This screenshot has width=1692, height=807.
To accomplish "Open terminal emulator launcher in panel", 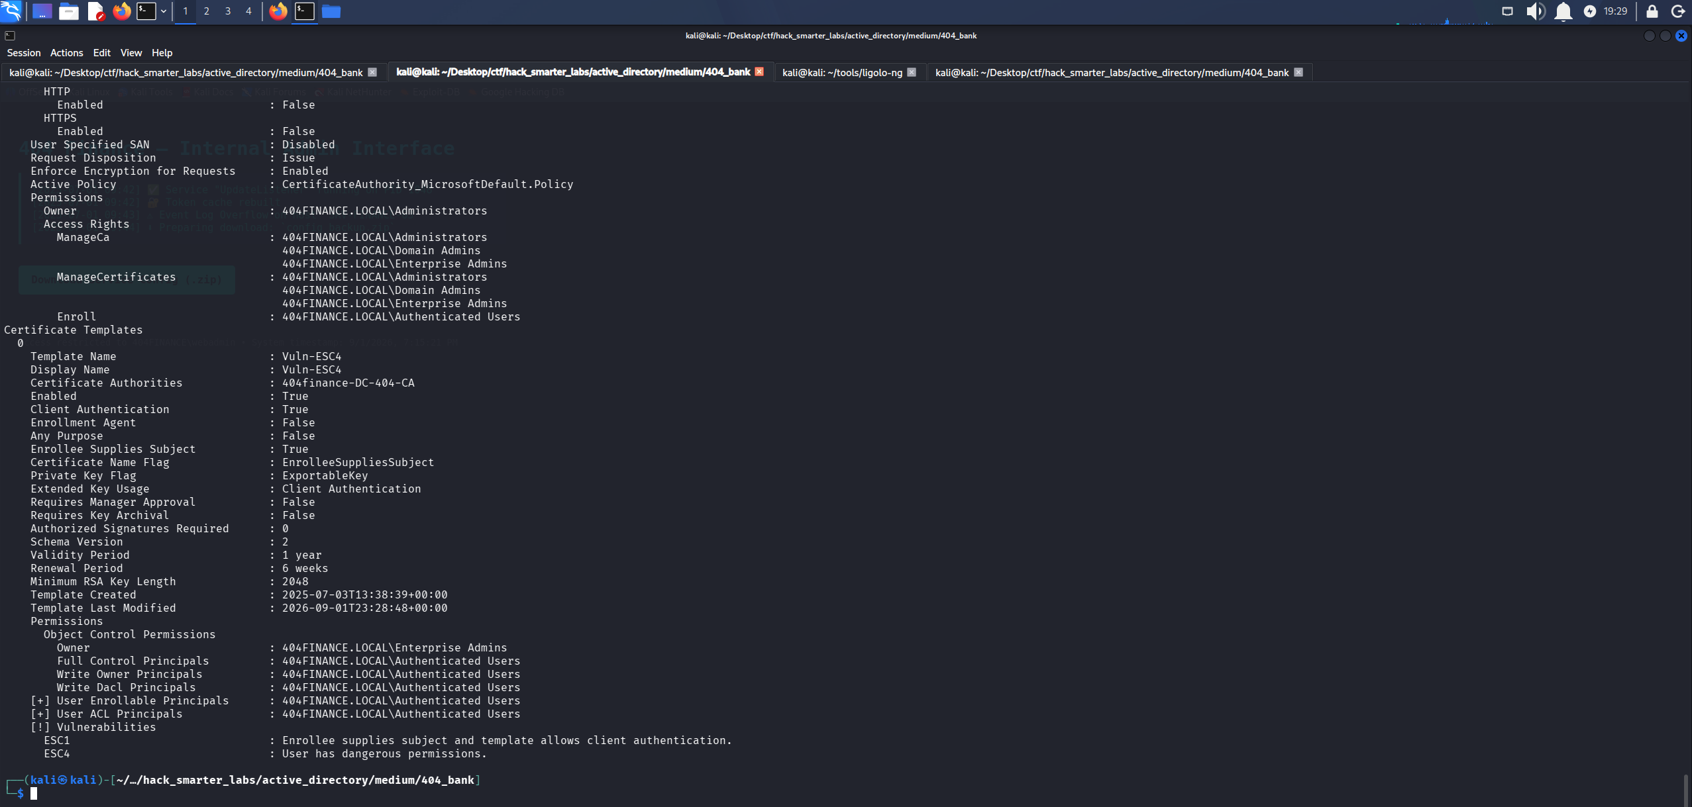I will 146,11.
